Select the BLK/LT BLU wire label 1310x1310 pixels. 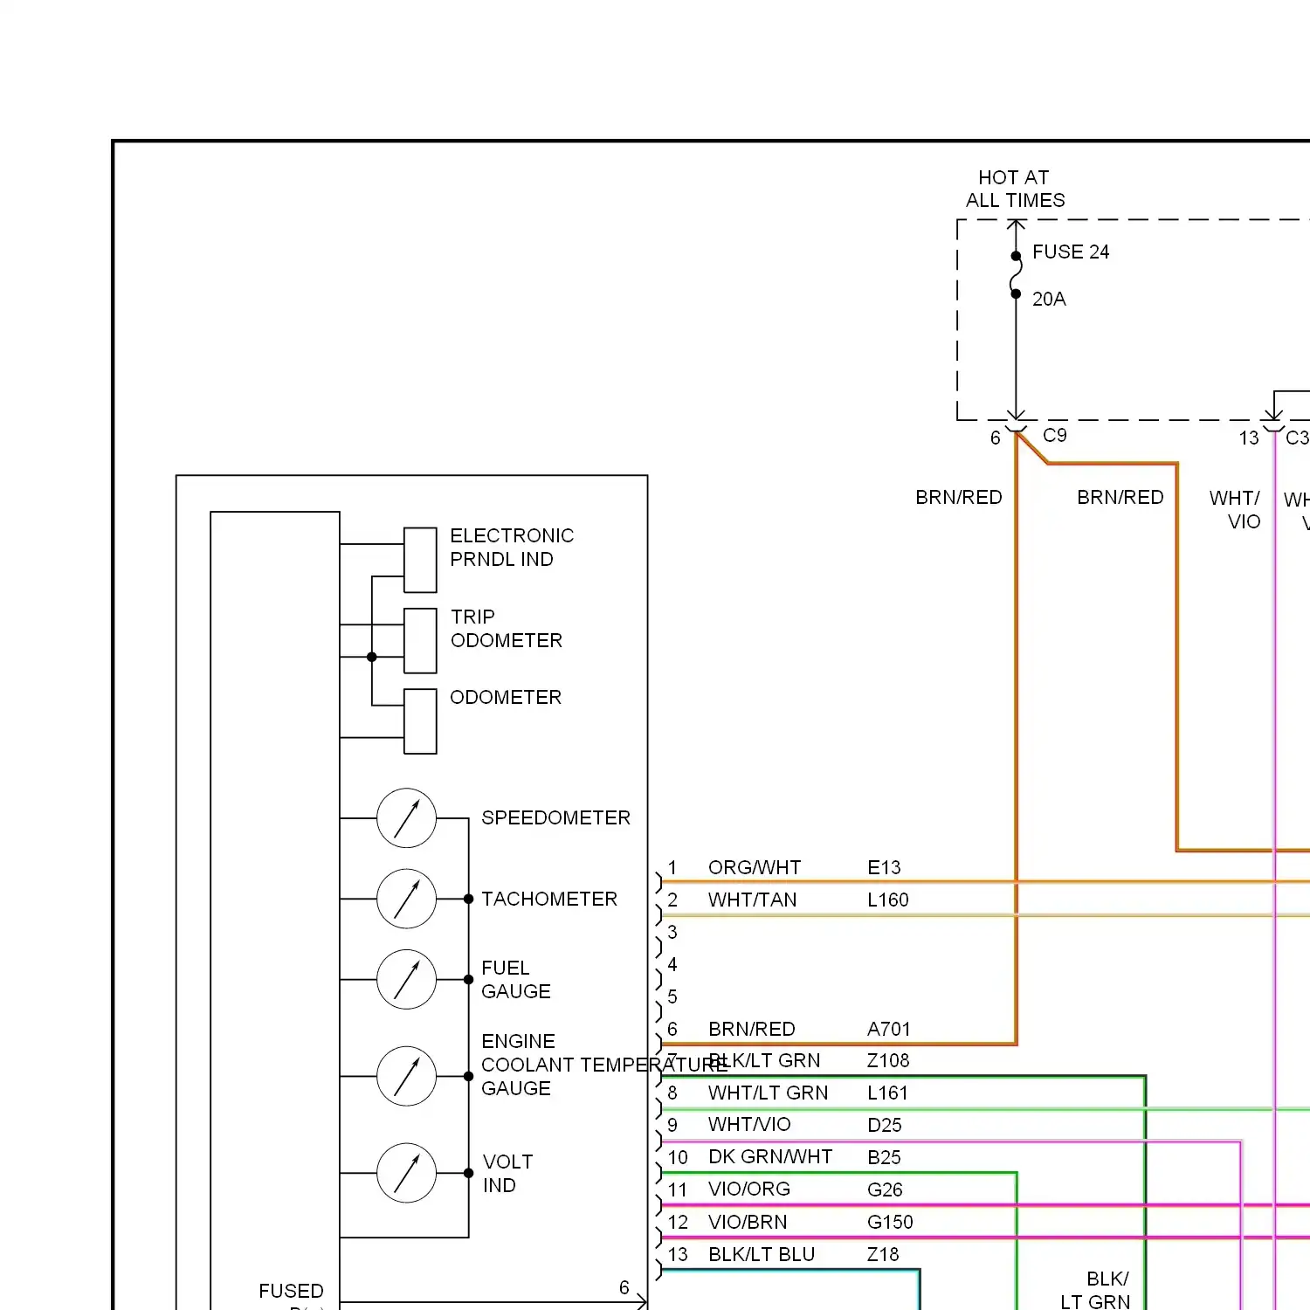point(762,1254)
